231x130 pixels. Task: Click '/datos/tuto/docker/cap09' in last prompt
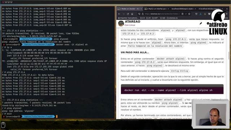pyautogui.click(x=38, y=116)
